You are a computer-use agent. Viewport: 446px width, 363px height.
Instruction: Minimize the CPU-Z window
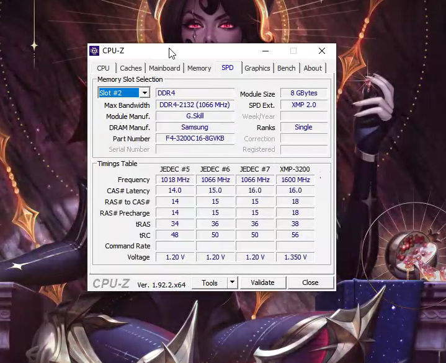pos(265,51)
